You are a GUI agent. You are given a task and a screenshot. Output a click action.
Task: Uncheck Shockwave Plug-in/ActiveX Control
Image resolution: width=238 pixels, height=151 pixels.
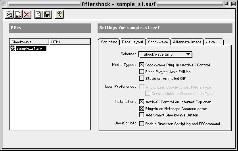pyautogui.click(x=142, y=65)
